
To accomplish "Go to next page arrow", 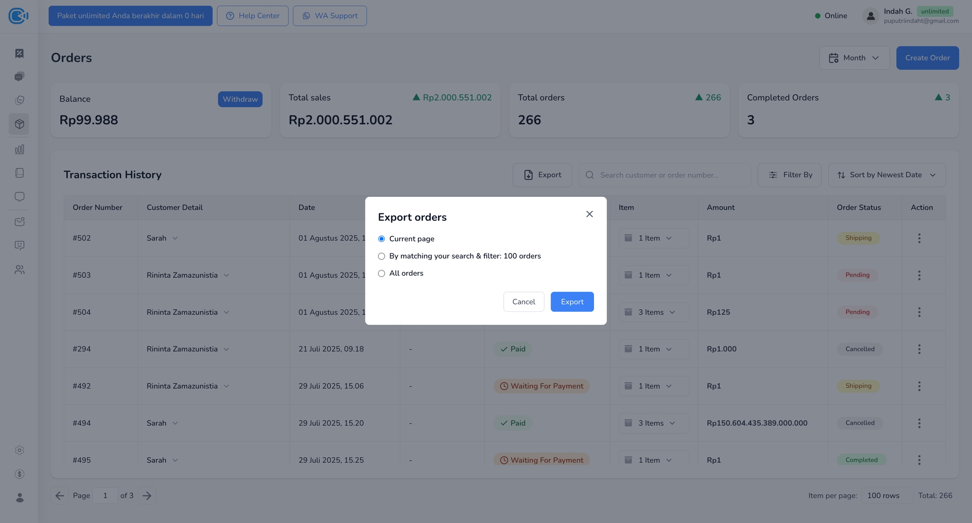I will tap(147, 496).
